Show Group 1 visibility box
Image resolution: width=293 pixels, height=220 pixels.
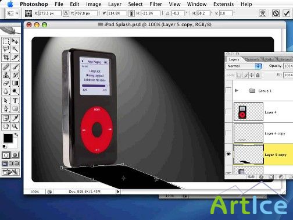pos(228,90)
